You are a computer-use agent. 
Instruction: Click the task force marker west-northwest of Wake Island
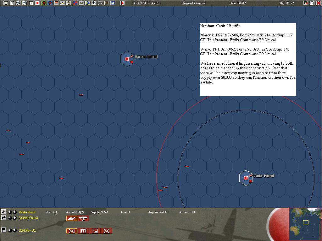pos(187,166)
